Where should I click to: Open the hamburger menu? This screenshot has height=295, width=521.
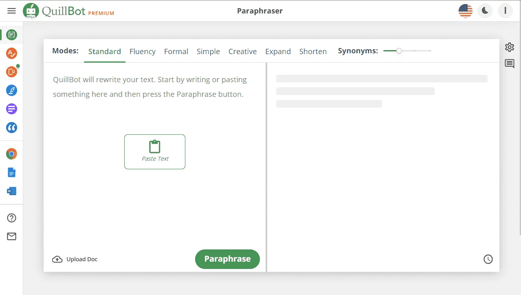[x=11, y=11]
